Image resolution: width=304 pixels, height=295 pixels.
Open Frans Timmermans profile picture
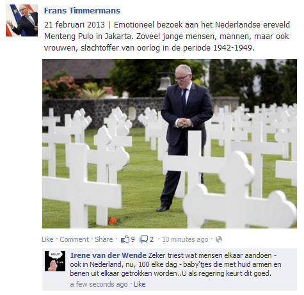(x=22, y=20)
